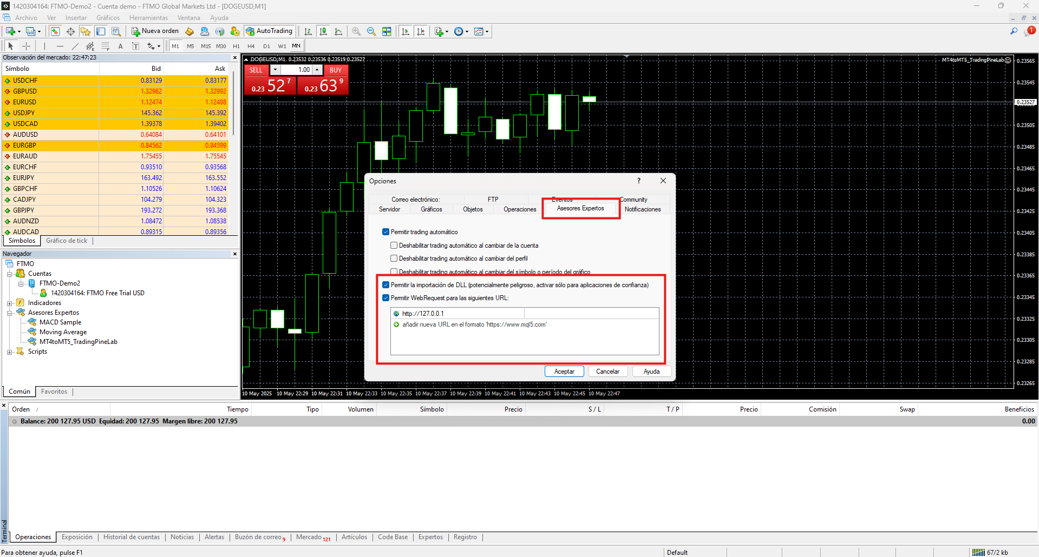The width and height of the screenshot is (1039, 557).
Task: Expand the Scripts node in Navegador
Action: 10,352
